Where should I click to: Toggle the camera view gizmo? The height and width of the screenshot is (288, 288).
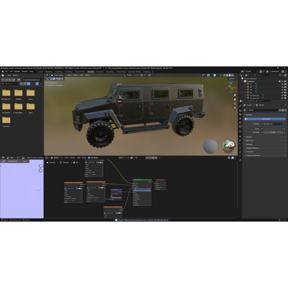click(x=235, y=104)
